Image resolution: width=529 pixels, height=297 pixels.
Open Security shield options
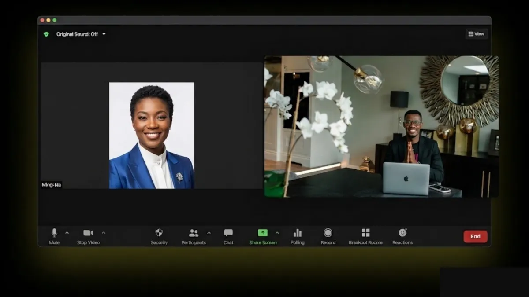[x=159, y=236]
